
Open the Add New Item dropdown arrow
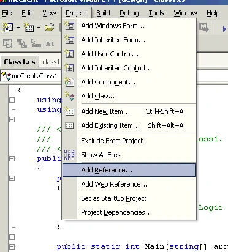pyautogui.click(x=39, y=28)
